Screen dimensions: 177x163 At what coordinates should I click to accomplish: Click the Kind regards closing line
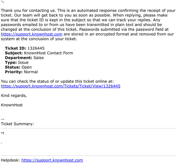14,96
